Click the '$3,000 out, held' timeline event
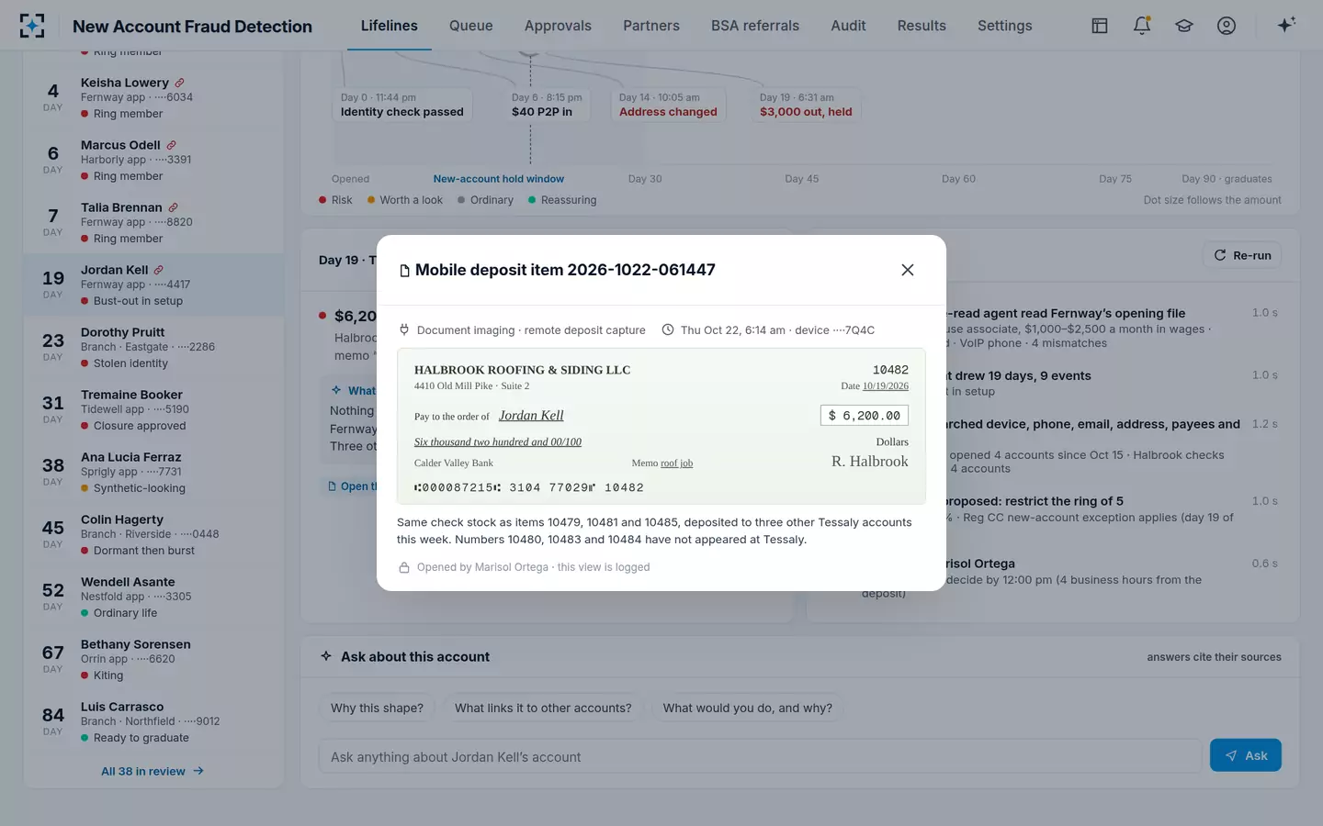1323x826 pixels. click(x=806, y=105)
